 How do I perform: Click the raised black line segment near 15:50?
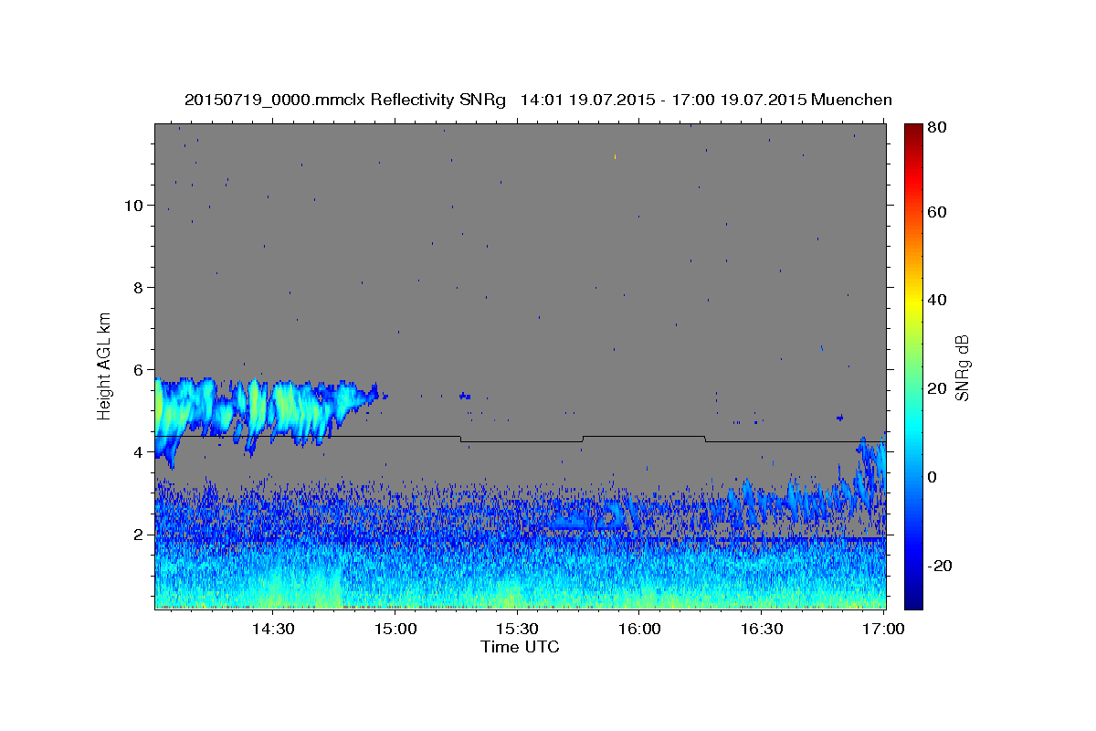(x=643, y=437)
